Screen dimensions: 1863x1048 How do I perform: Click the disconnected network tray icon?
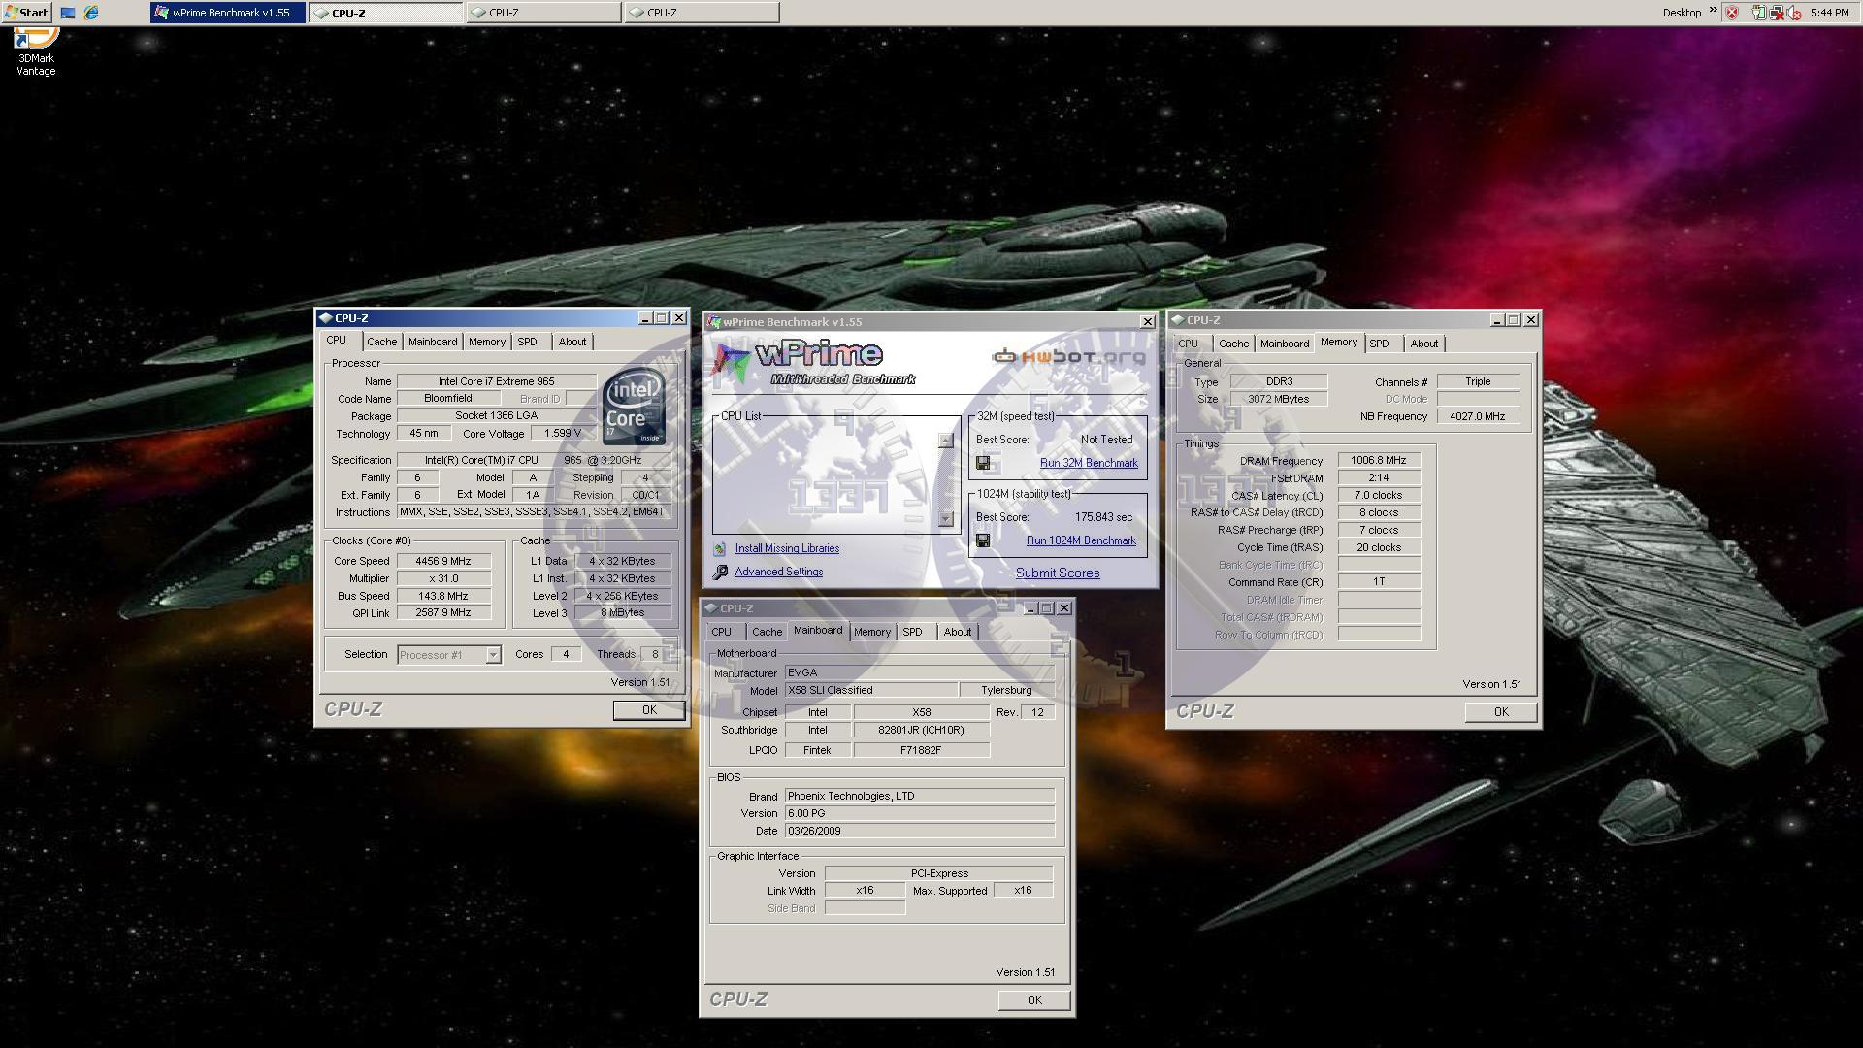1776,13
